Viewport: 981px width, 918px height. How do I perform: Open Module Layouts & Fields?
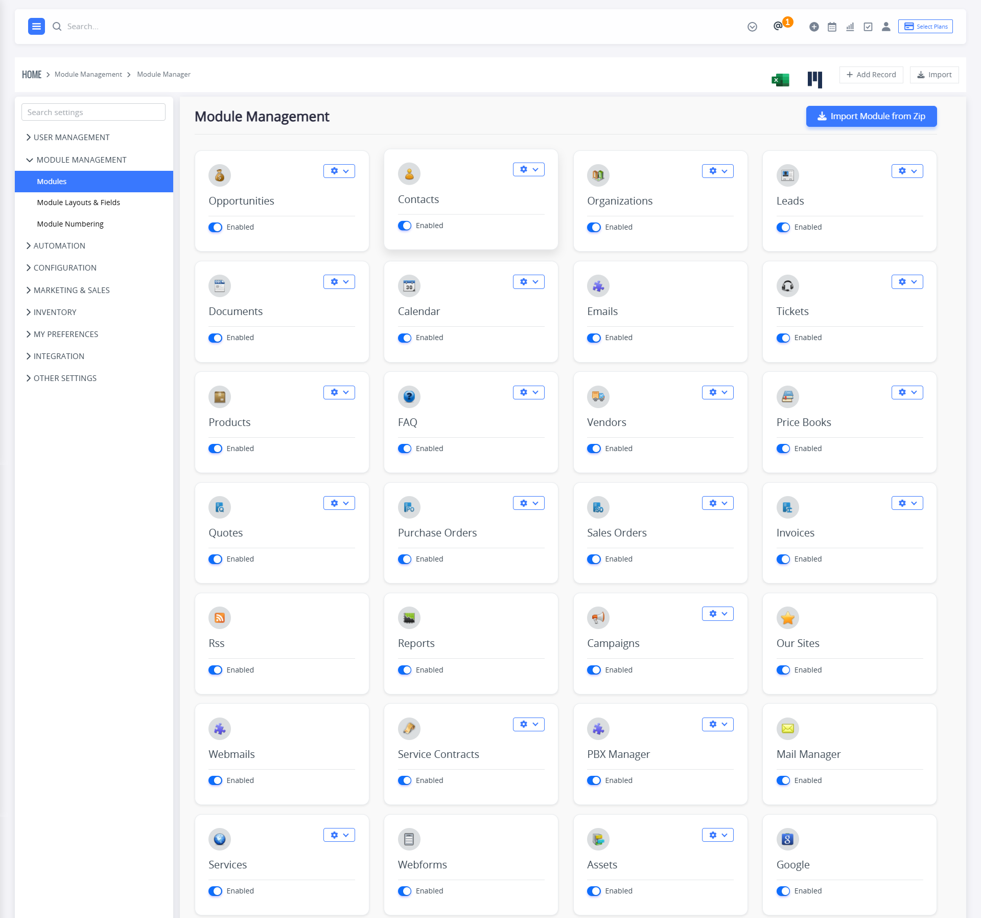click(x=79, y=203)
